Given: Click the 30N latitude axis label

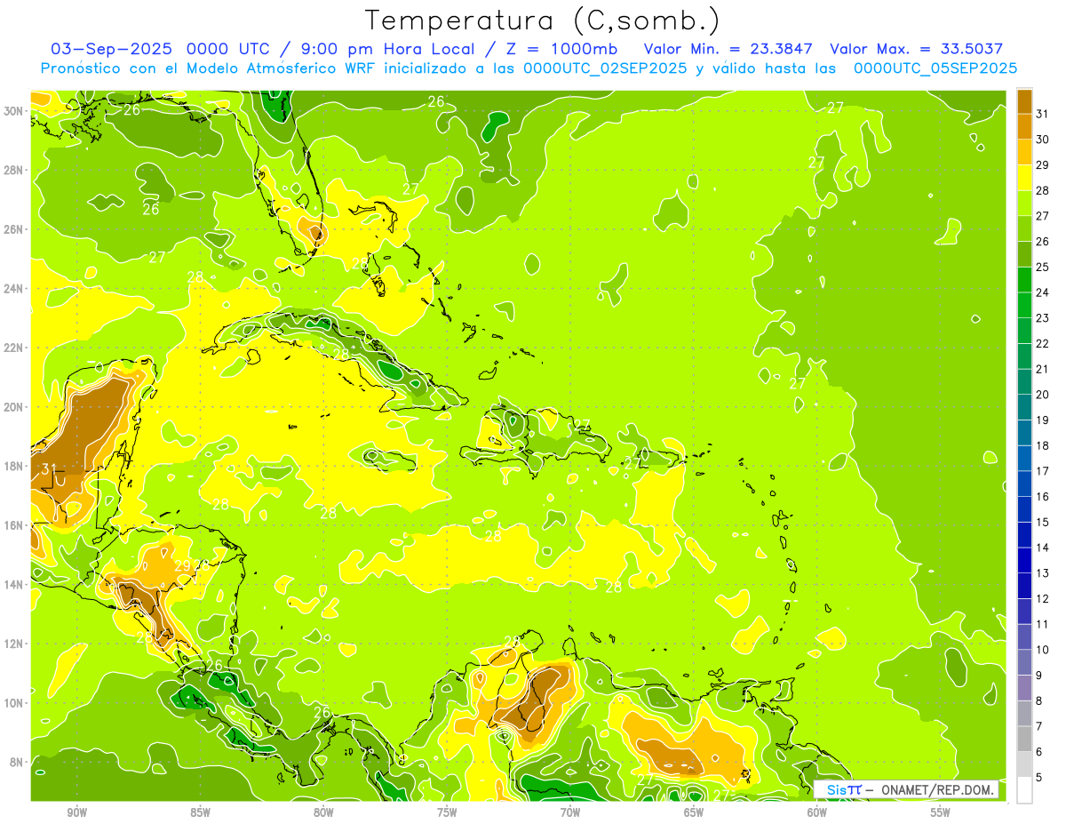Looking at the screenshot, I should [x=13, y=111].
